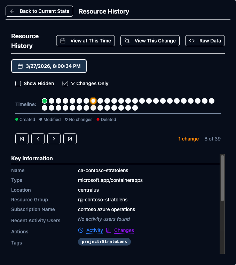Open View This Change
This screenshot has width=236, height=265.
pyautogui.click(x=150, y=41)
